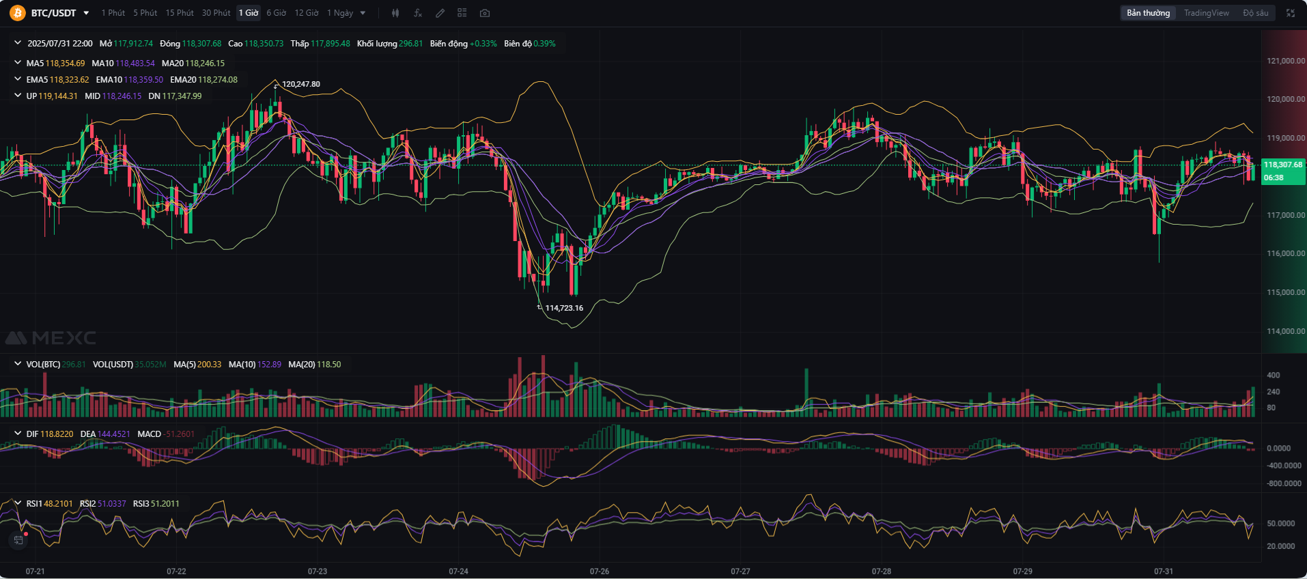Viewport: 1307px width, 579px height.
Task: Collapse the RSI1 indicator legend
Action: pos(18,503)
